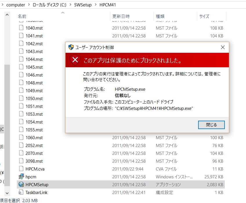Click the file icon of 1060.mst
246x203 pixels.
coord(21,137)
